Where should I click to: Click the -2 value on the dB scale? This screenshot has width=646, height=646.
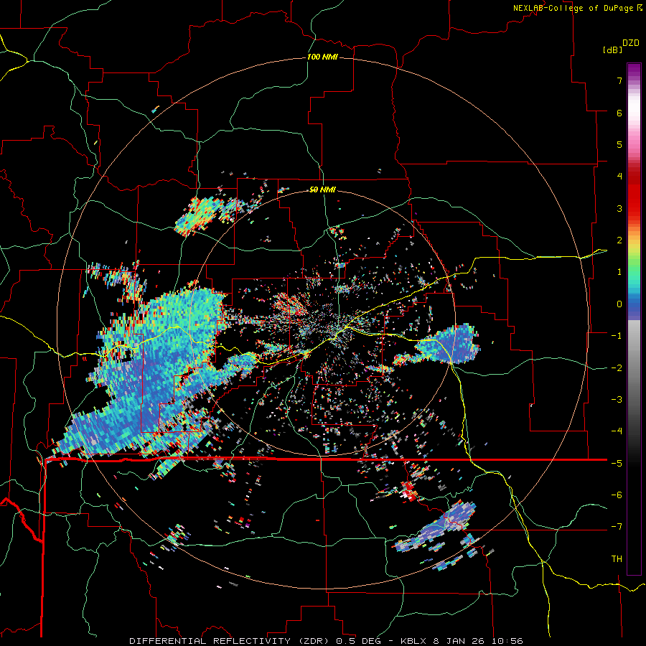[617, 368]
